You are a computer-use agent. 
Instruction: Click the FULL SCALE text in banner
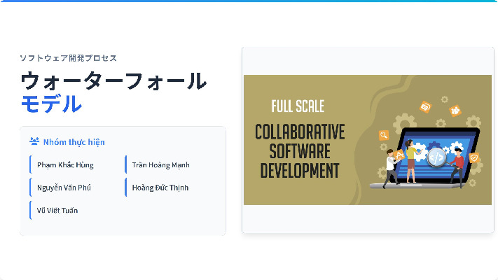[x=298, y=106]
